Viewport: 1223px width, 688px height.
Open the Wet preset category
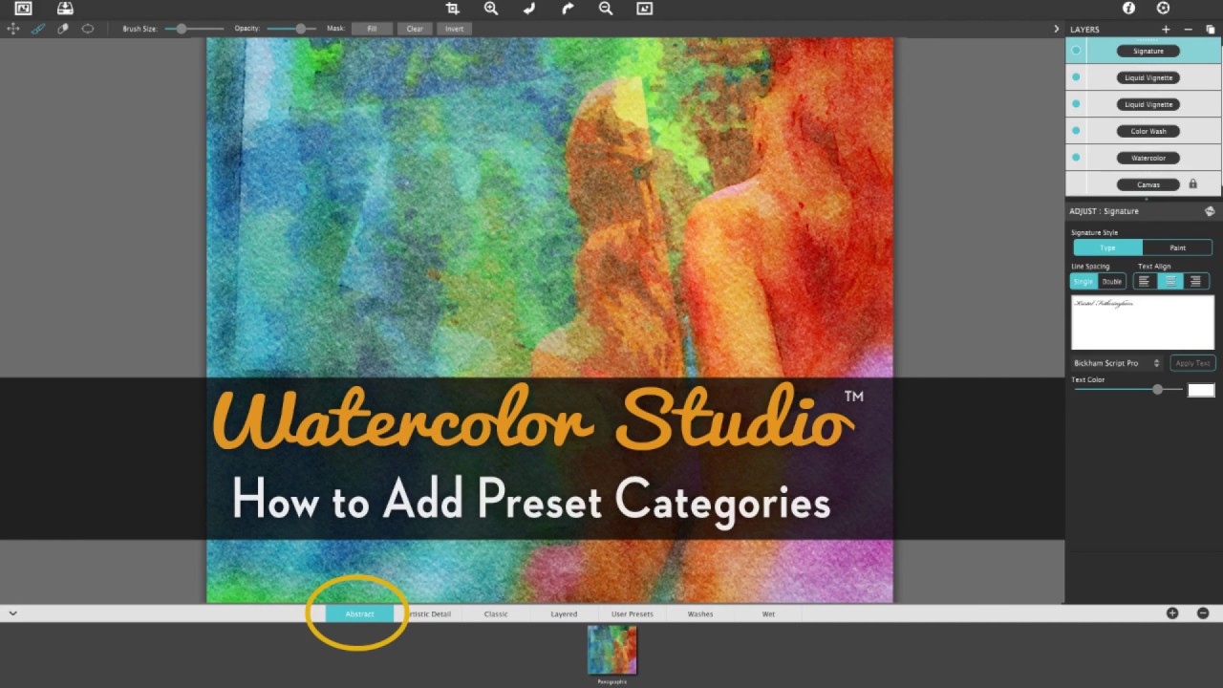pyautogui.click(x=768, y=614)
